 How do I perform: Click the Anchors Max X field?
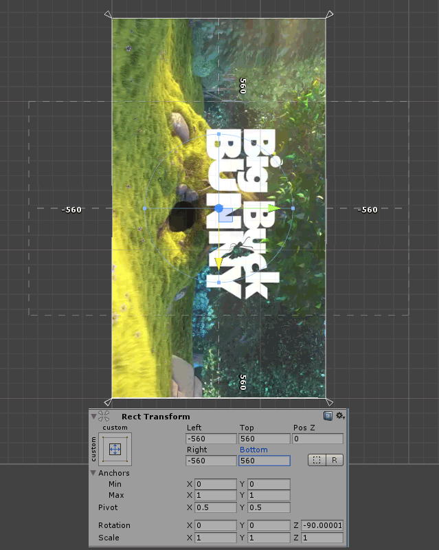click(x=216, y=495)
